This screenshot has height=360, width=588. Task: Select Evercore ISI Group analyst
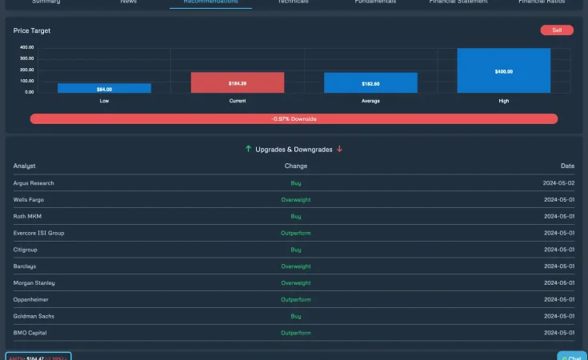pos(38,233)
